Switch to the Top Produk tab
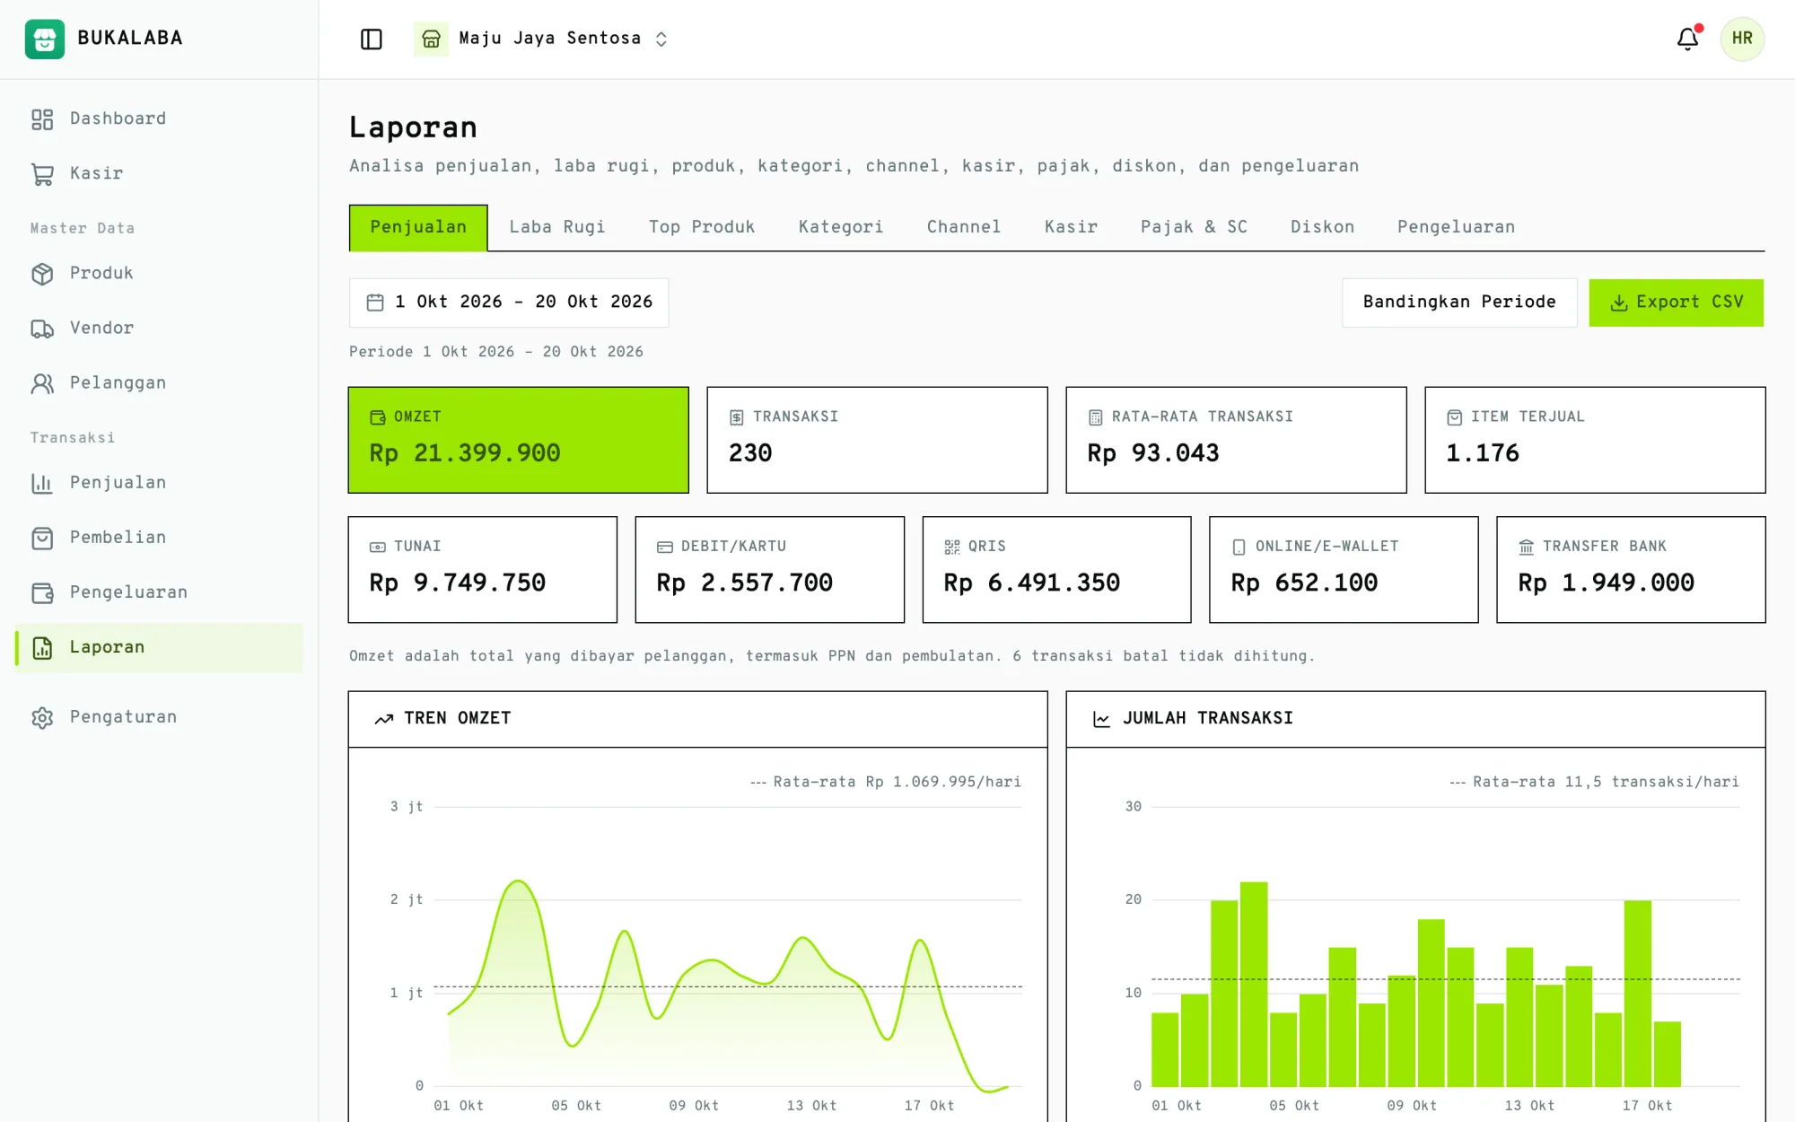This screenshot has width=1795, height=1122. [x=702, y=227]
